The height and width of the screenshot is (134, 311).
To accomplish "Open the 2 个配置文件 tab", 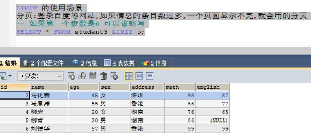I will (x=45, y=63).
